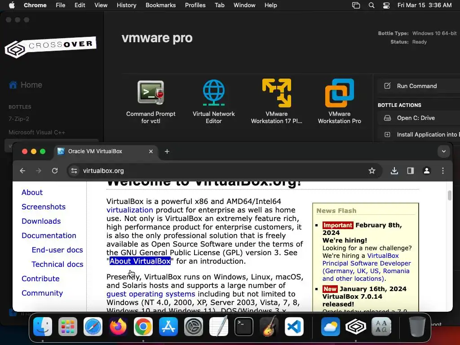Open a new Chrome tab
The width and height of the screenshot is (460, 345).
167,151
